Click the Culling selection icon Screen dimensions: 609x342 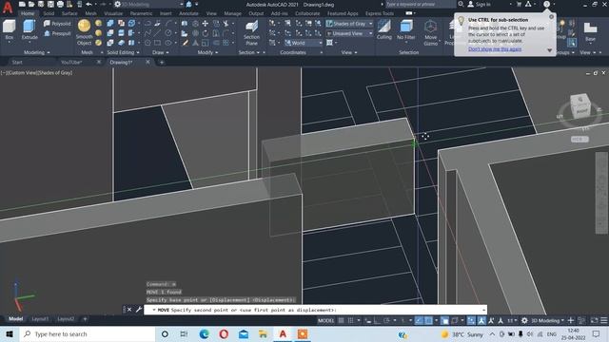click(x=384, y=30)
